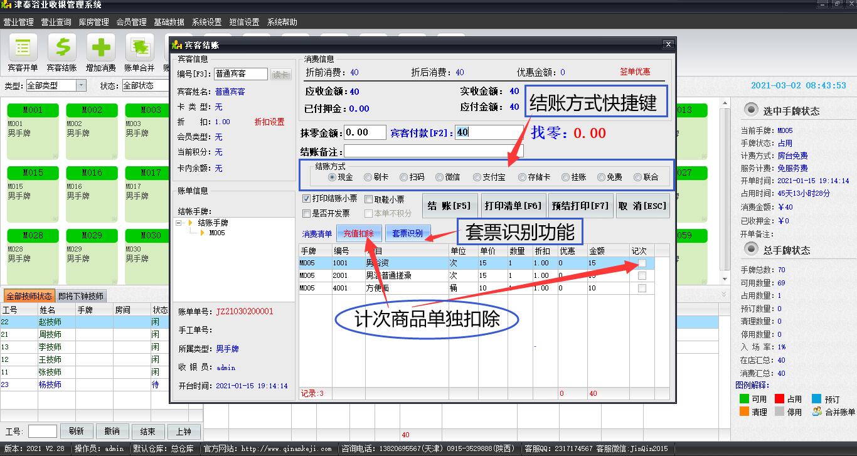This screenshot has height=456, width=857.
Task: Enable the 是否开发票 checkbox
Action: [x=307, y=213]
